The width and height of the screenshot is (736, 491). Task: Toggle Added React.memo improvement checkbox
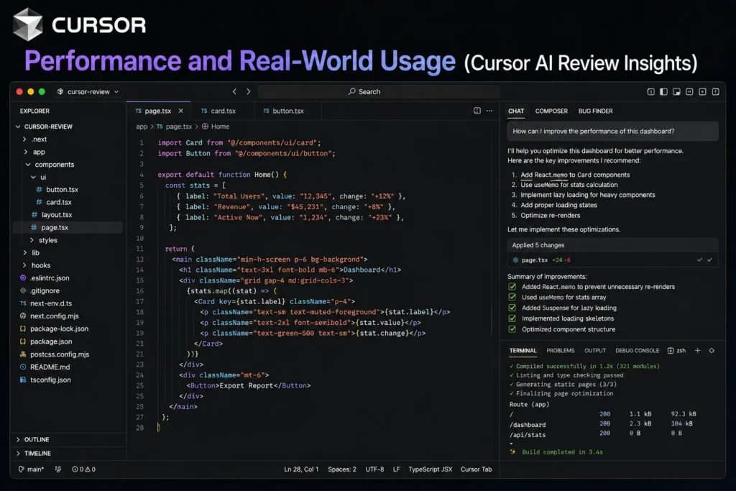512,287
